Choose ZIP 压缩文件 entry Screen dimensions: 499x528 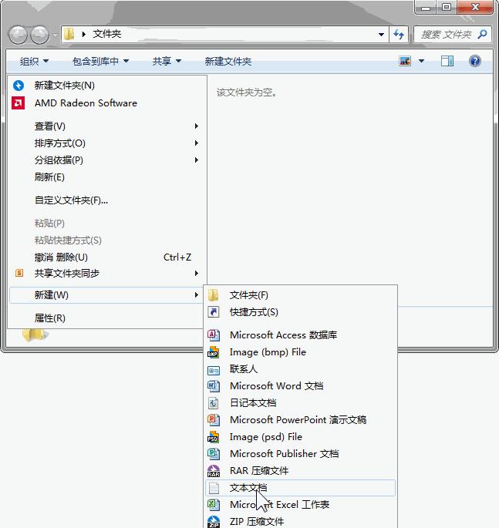[301, 521]
